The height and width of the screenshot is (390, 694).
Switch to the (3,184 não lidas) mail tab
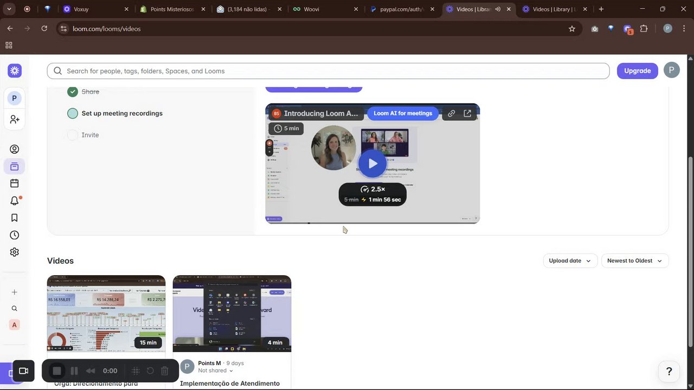click(249, 9)
